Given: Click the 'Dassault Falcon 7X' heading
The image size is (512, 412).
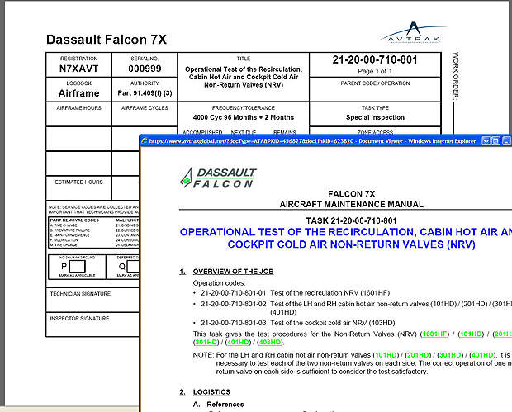Looking at the screenshot, I should click(107, 40).
